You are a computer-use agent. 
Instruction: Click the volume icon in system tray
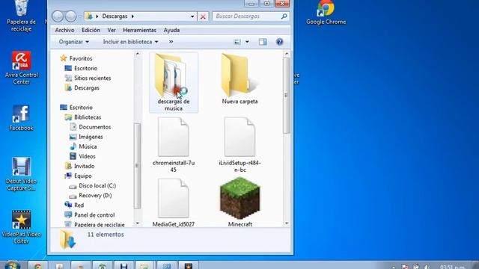click(427, 267)
